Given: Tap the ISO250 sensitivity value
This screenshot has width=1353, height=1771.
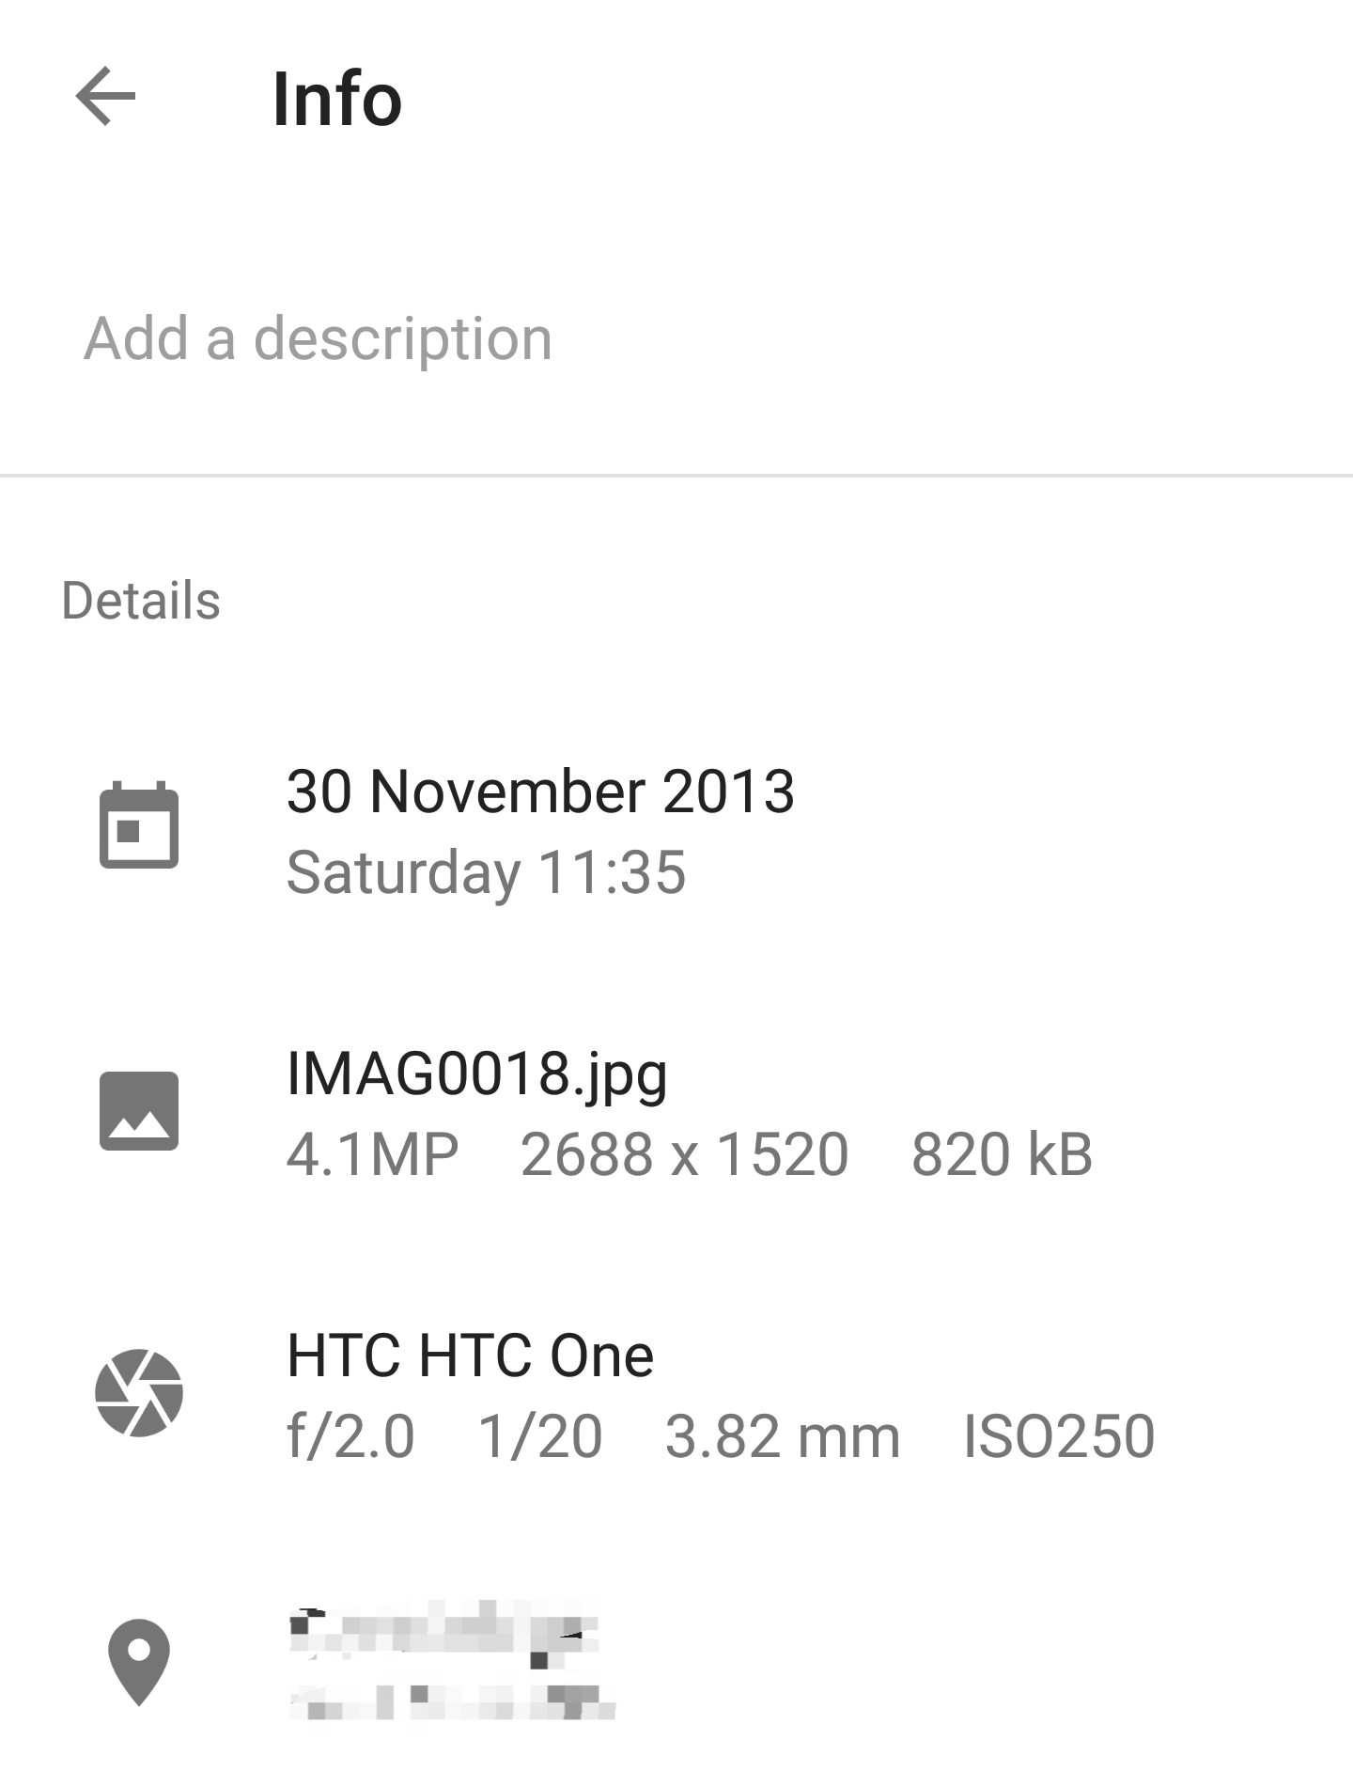Looking at the screenshot, I should pos(1059,1437).
